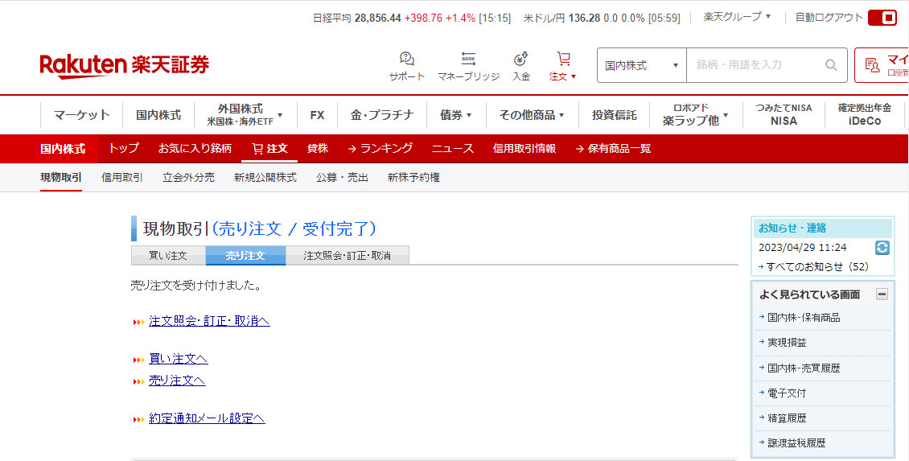Switch to the 買い注文 tab
Screen dimensions: 909x461
[168, 256]
